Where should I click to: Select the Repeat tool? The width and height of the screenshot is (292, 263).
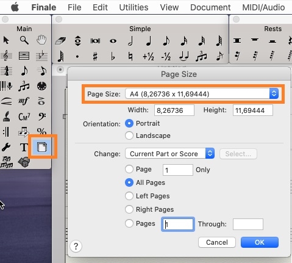[6, 132]
